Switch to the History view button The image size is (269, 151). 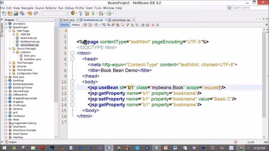point(76,25)
